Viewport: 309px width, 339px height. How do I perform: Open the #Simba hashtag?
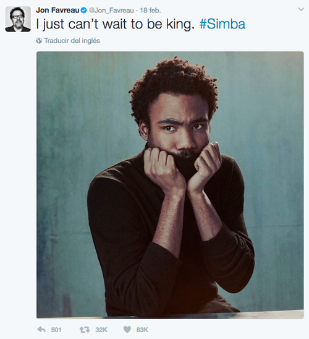(x=222, y=24)
